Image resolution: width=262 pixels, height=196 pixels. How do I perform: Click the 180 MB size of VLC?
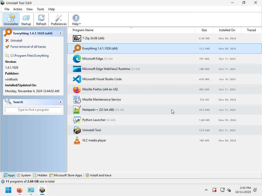point(204,141)
